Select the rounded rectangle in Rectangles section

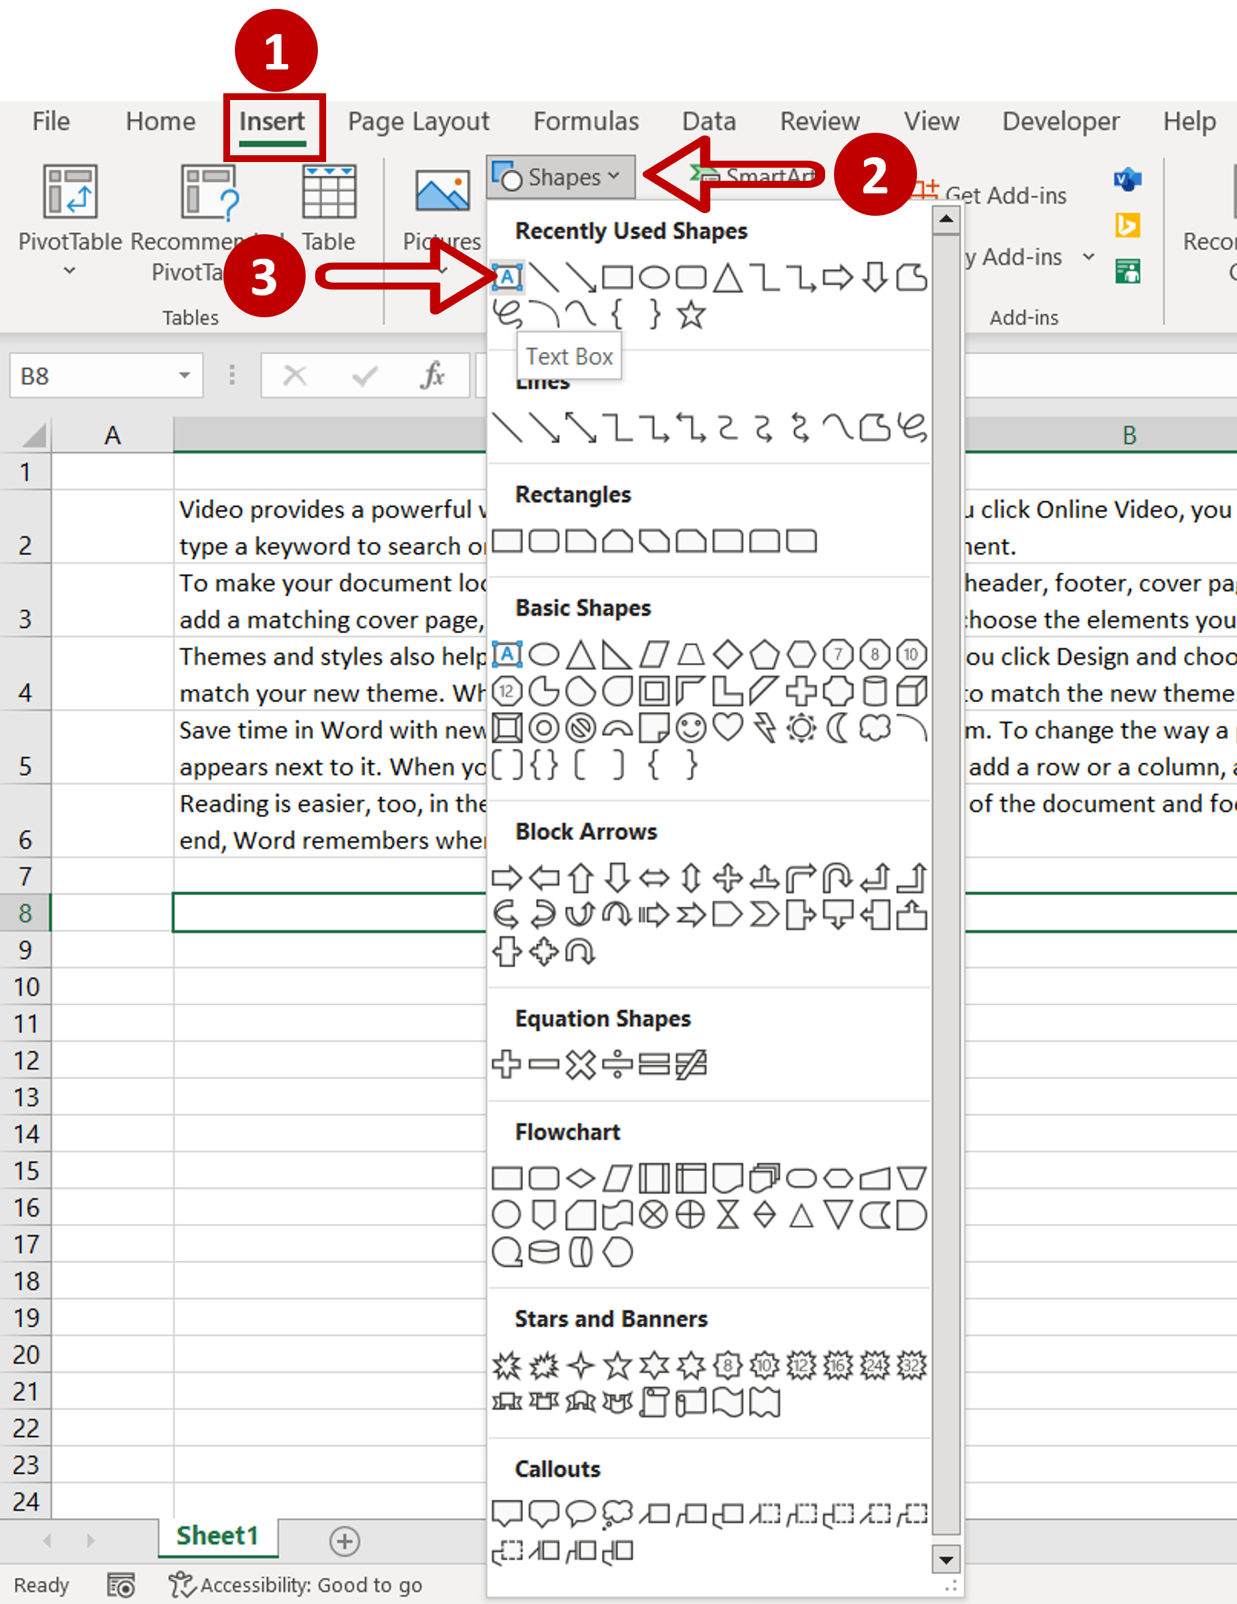pyautogui.click(x=543, y=541)
